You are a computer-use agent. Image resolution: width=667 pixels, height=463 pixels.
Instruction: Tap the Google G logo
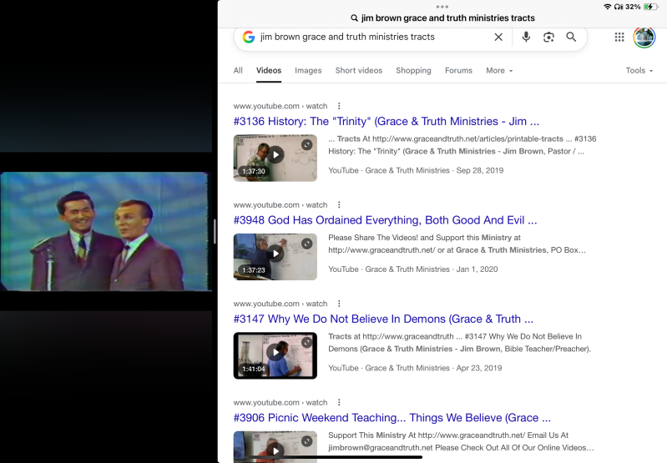[x=249, y=37]
